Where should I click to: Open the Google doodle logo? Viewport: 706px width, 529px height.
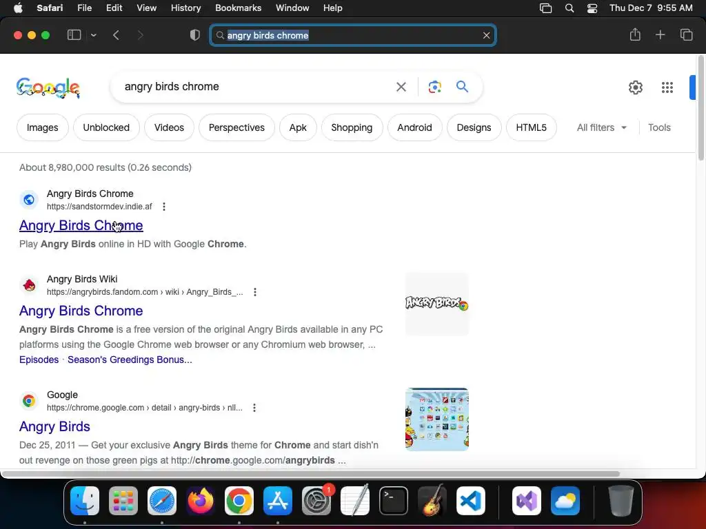(x=48, y=87)
